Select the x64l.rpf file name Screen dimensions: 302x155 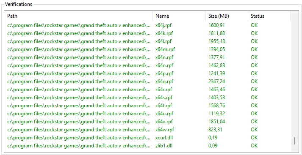coord(163,41)
